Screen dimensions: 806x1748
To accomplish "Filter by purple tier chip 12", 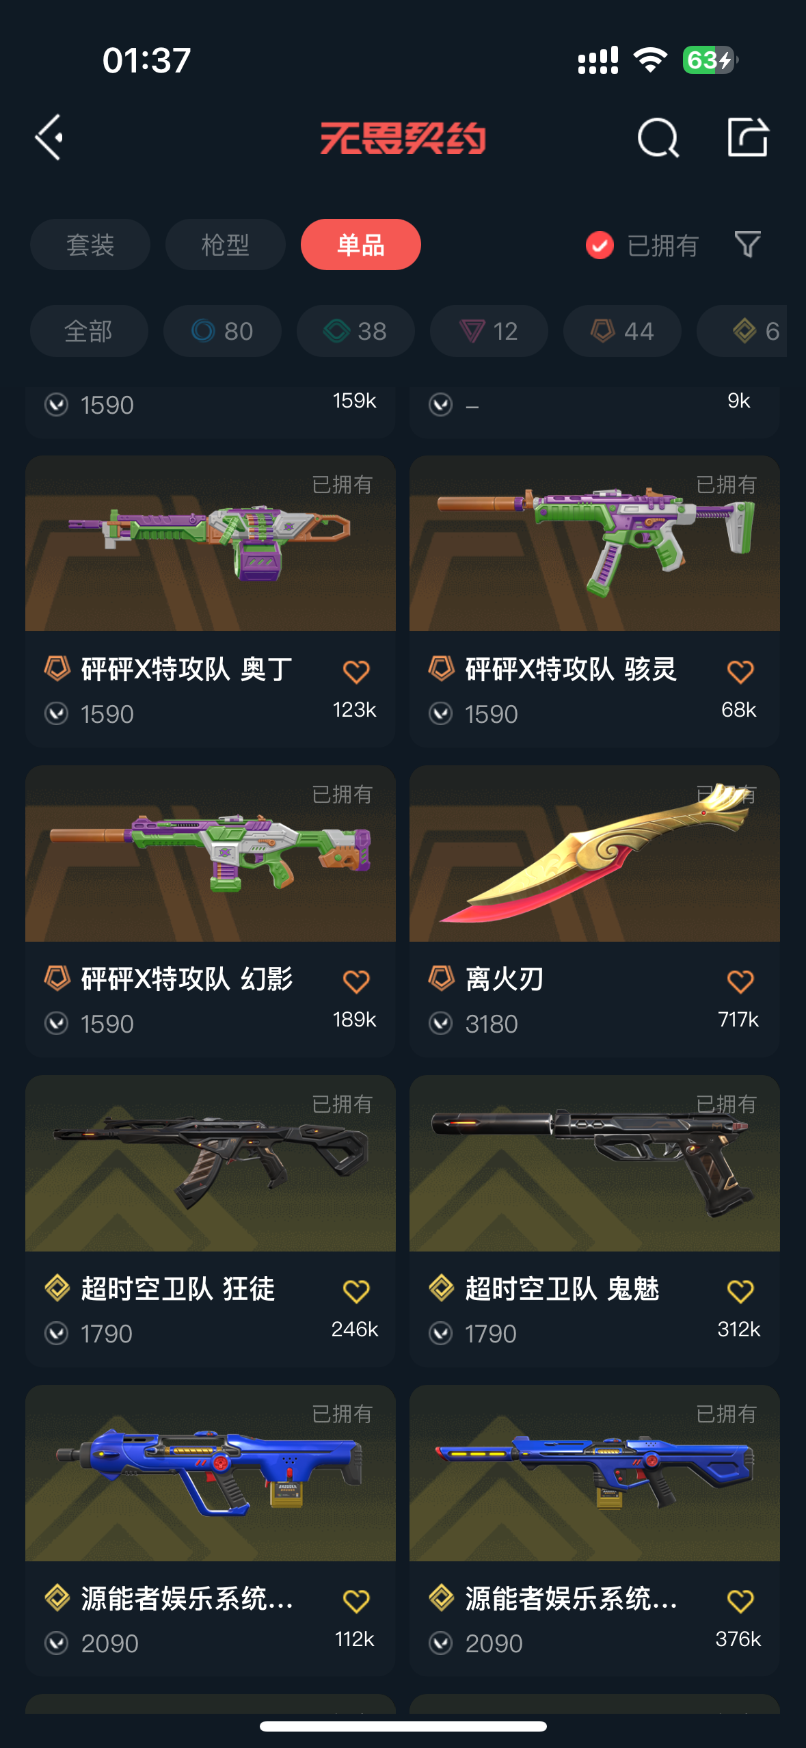I will (x=489, y=331).
